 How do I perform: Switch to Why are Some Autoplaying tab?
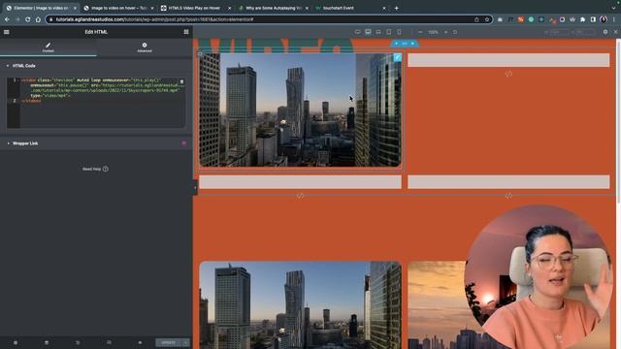(x=274, y=8)
